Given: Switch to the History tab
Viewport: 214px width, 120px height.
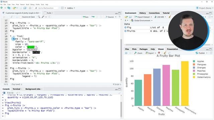Looking at the screenshot, I should [142, 13].
